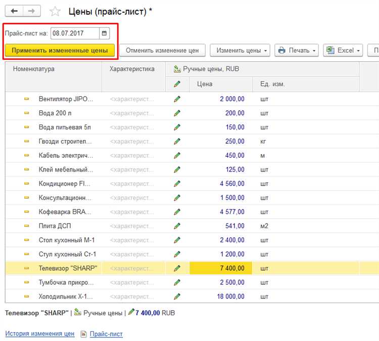Click the price list icon near bottom link
This screenshot has width=379, height=341.
[x=83, y=334]
